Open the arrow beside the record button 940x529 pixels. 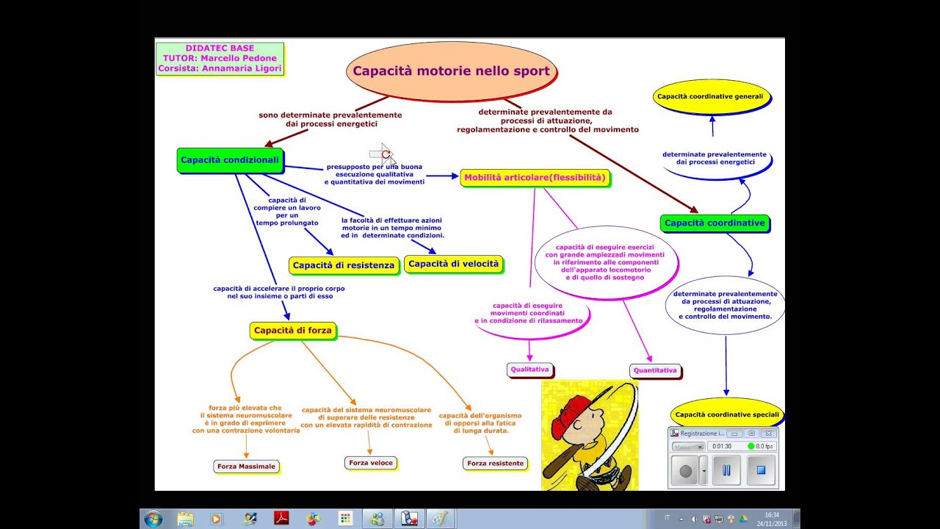704,470
